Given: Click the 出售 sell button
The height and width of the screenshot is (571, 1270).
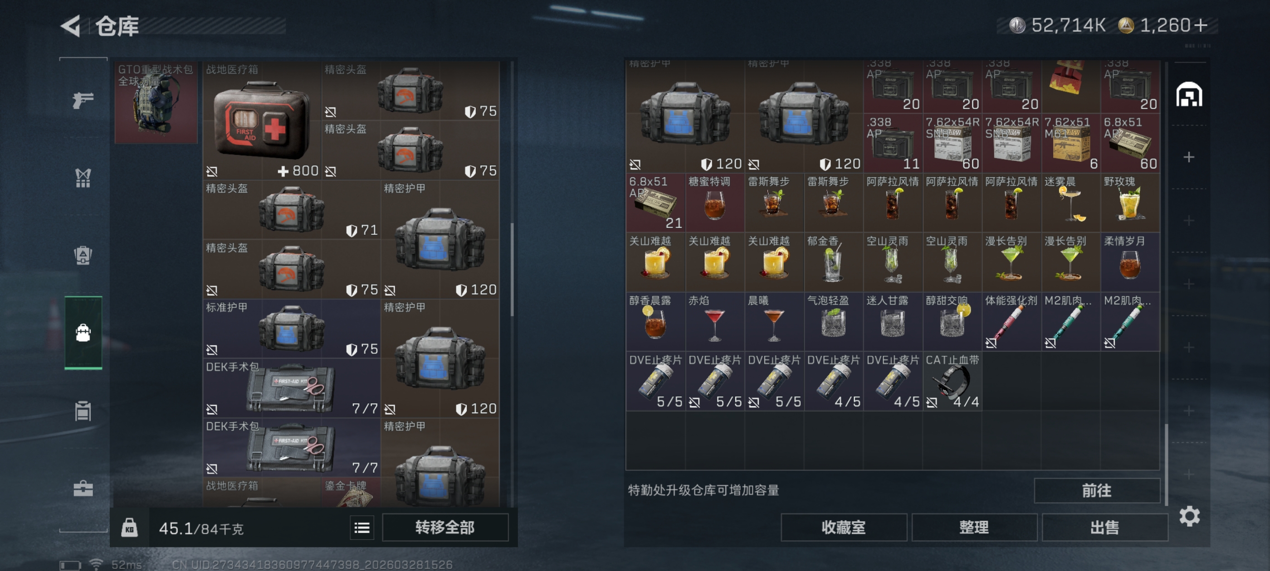Looking at the screenshot, I should [x=1104, y=527].
